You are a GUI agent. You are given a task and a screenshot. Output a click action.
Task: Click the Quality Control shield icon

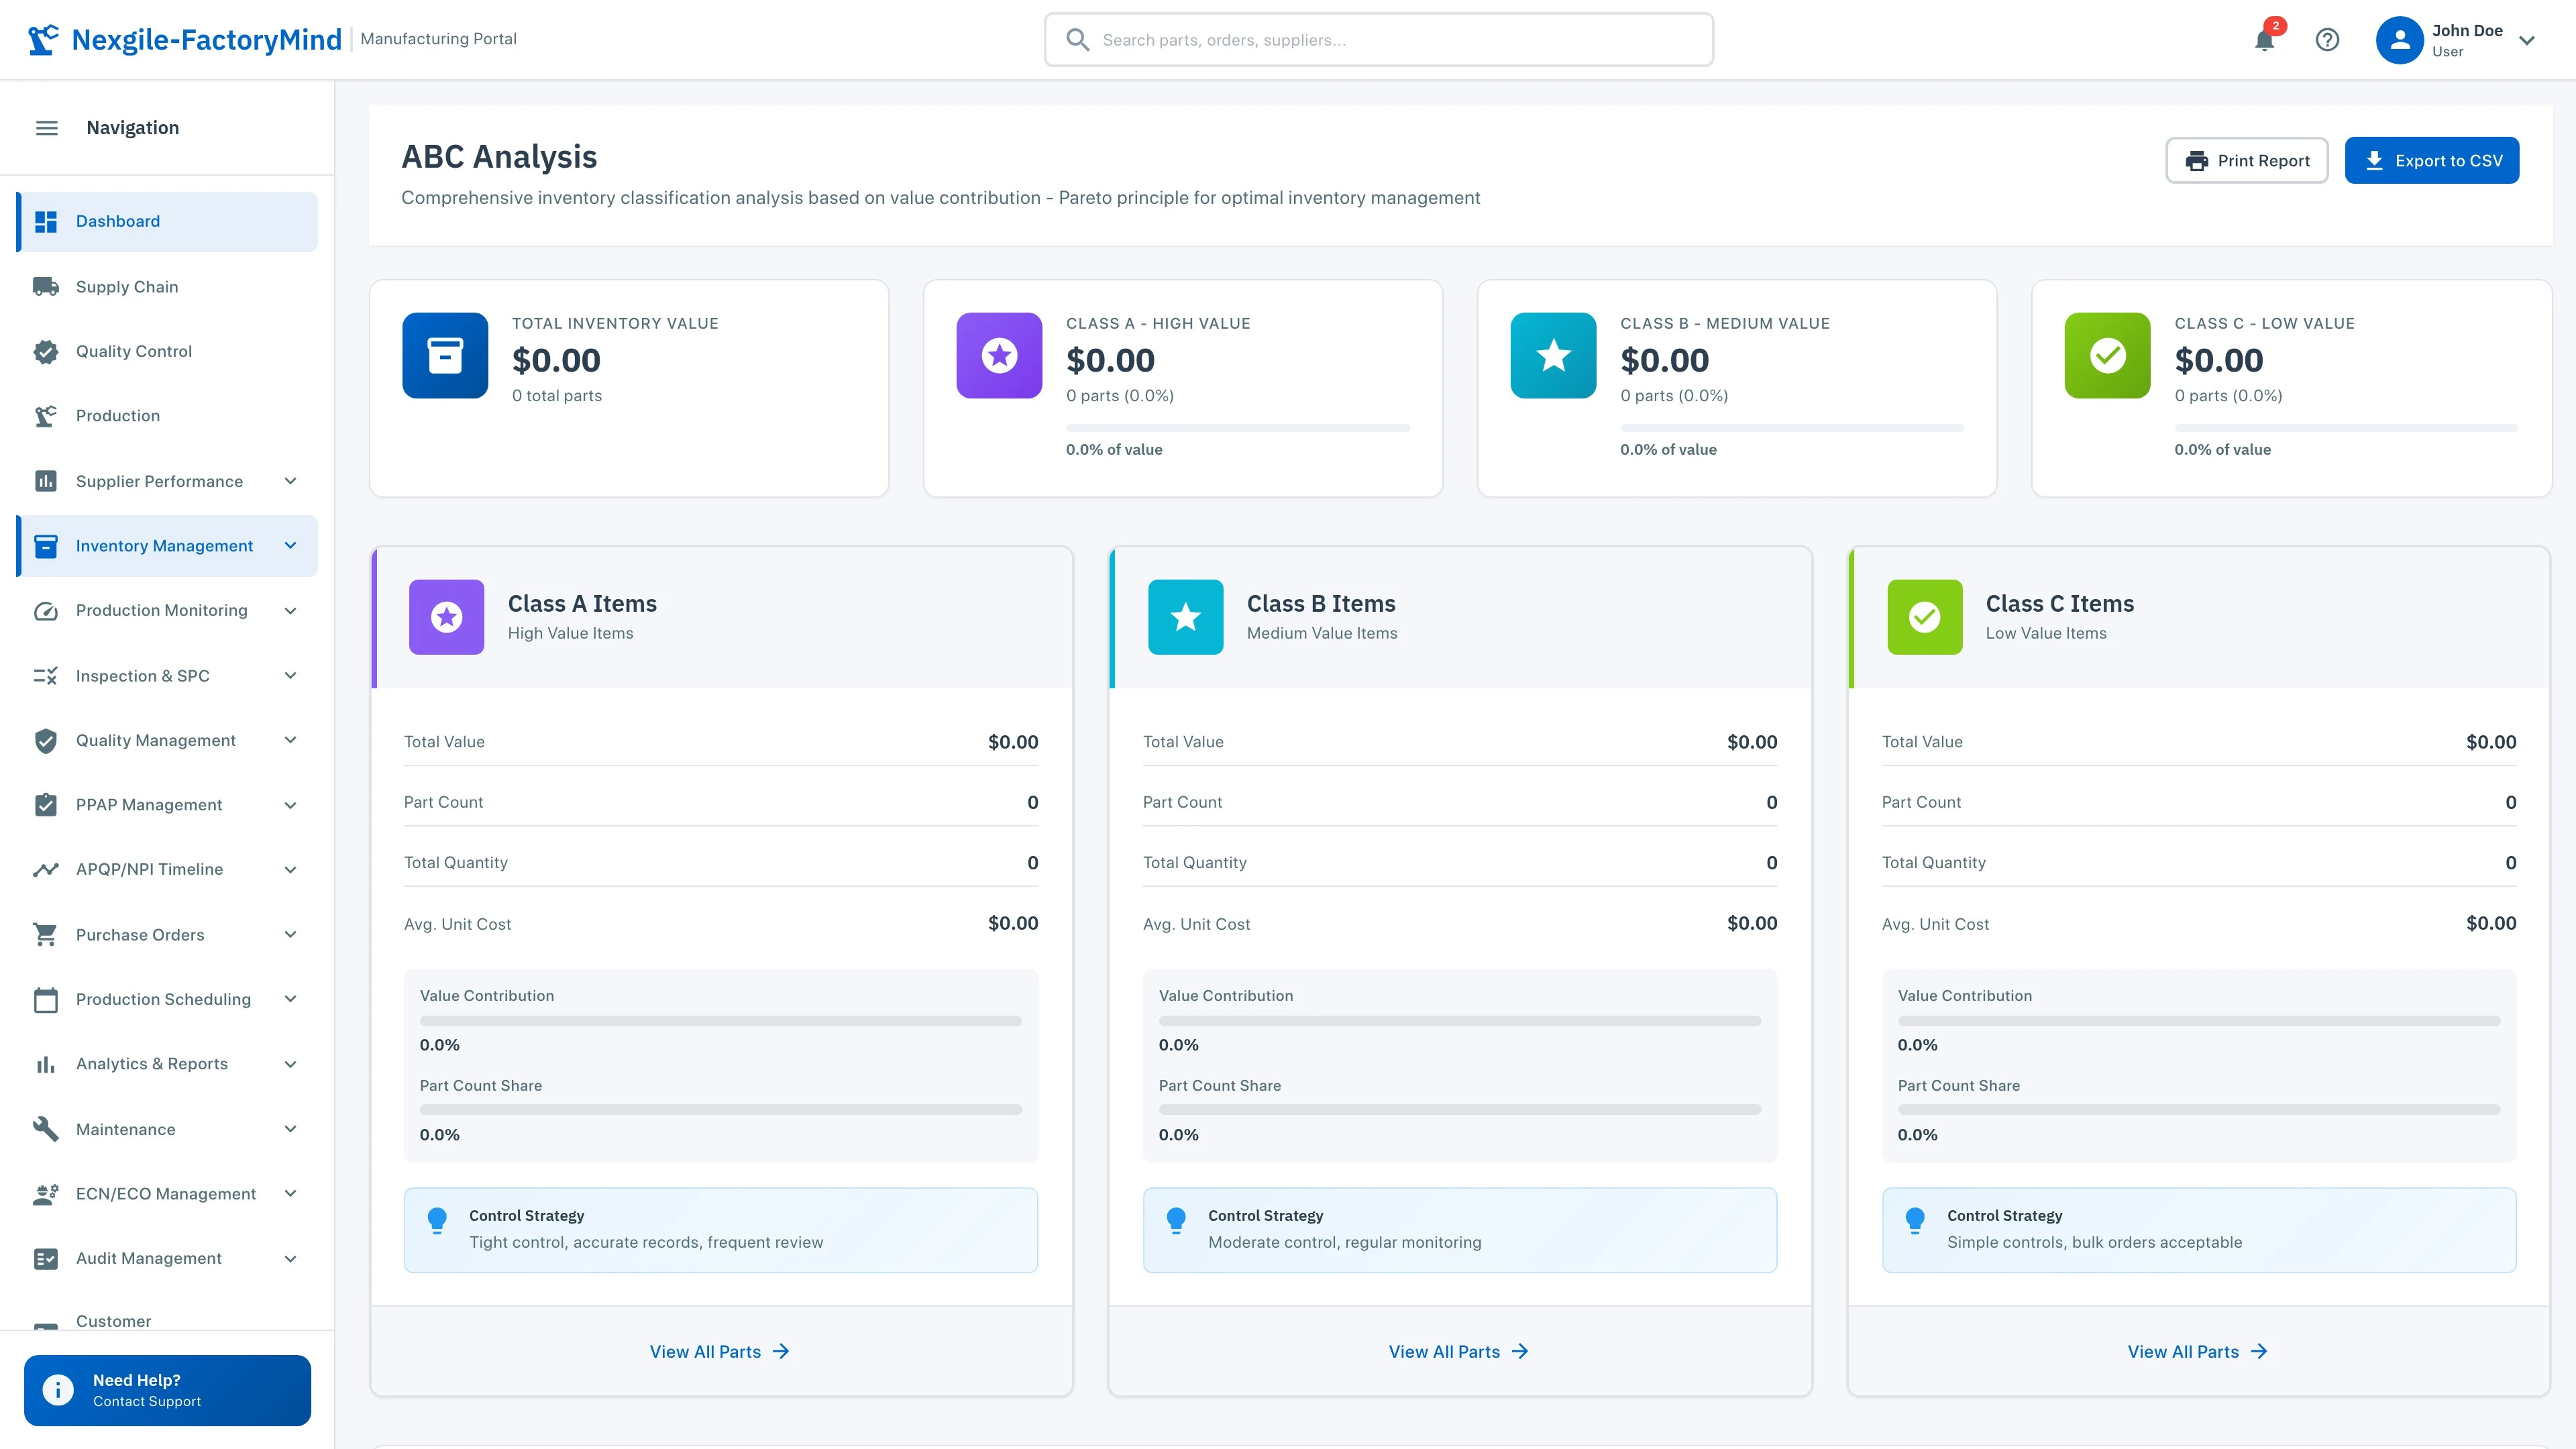tap(46, 351)
